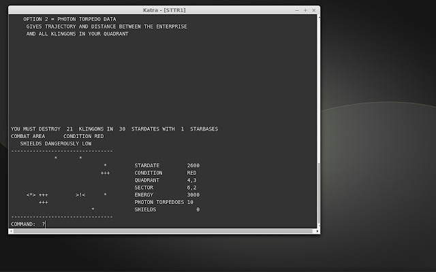Click the COMBAT AREA text
The width and height of the screenshot is (436, 272).
point(28,136)
